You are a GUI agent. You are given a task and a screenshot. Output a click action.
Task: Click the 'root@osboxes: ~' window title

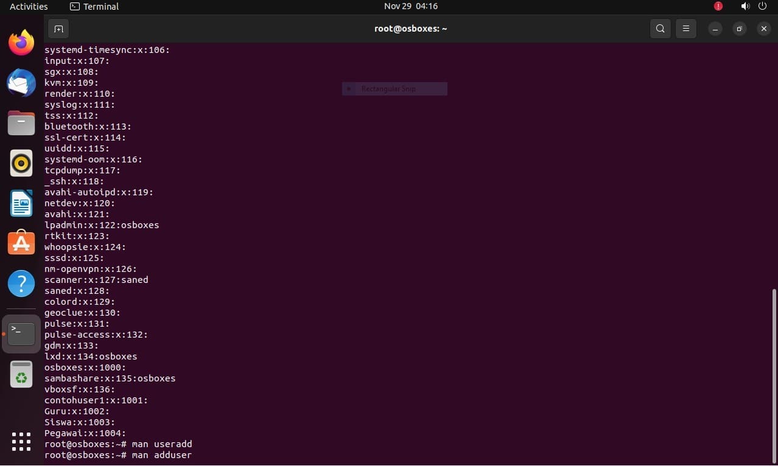coord(411,29)
